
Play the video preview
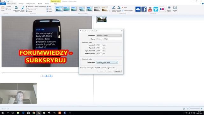click(x=47, y=76)
